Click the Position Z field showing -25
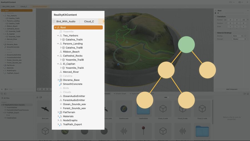The height and width of the screenshot is (141, 250). point(243,20)
